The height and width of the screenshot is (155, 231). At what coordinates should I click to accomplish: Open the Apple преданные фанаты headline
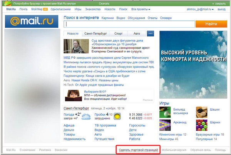[x=99, y=85]
